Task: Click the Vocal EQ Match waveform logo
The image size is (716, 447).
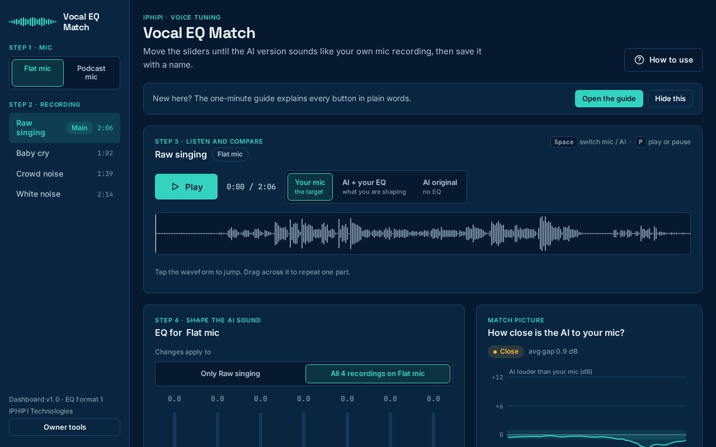Action: click(x=32, y=22)
